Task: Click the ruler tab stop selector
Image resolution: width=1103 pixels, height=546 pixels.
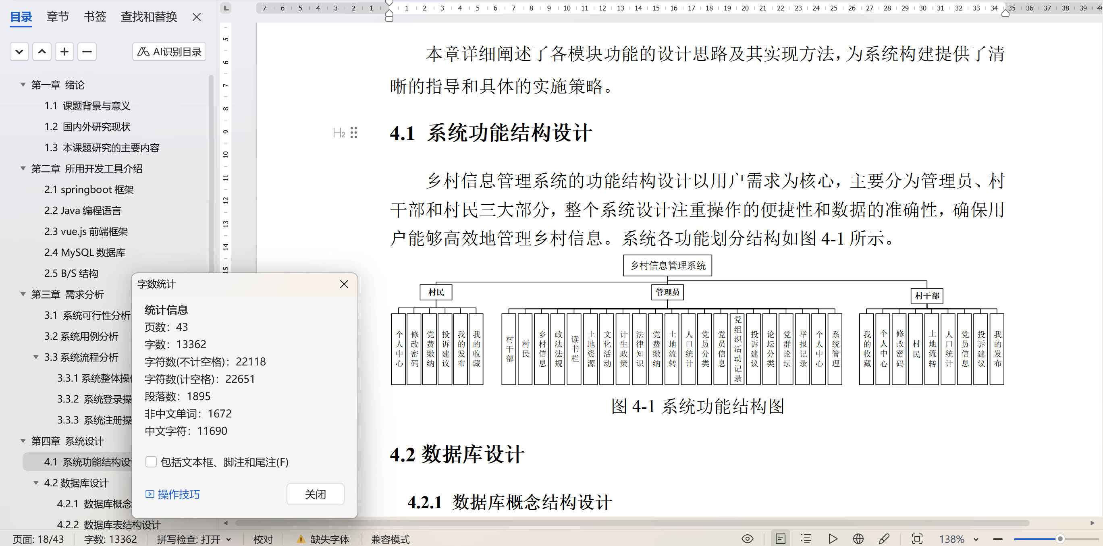Action: coord(226,8)
